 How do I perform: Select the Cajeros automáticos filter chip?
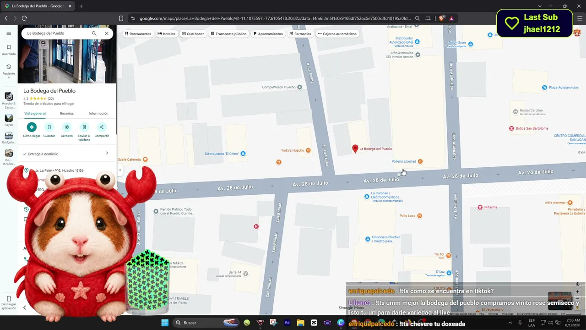[337, 34]
